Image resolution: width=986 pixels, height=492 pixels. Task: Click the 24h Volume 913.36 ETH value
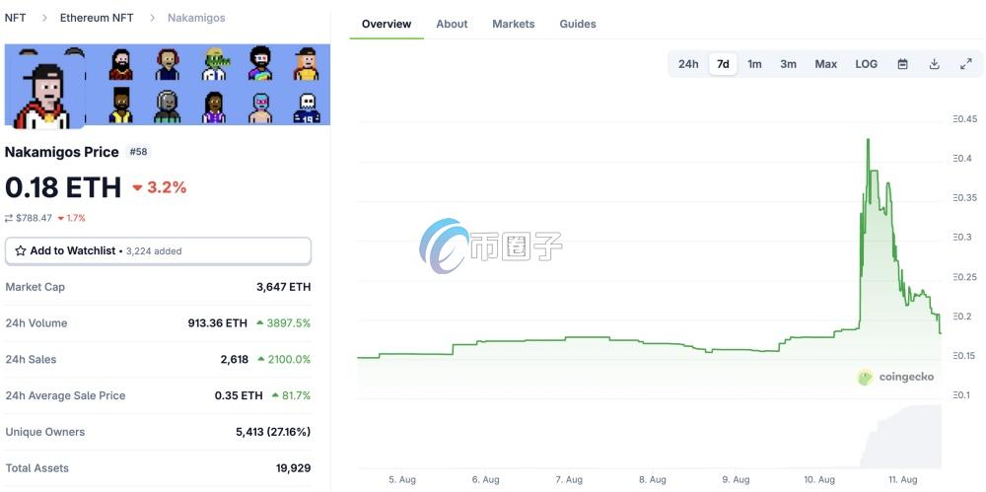(218, 323)
